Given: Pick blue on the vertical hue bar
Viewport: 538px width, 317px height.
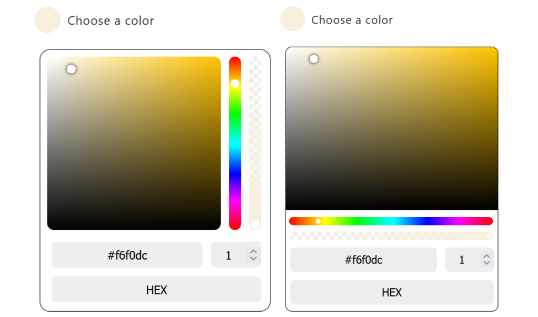Looking at the screenshot, I should pyautogui.click(x=235, y=172).
